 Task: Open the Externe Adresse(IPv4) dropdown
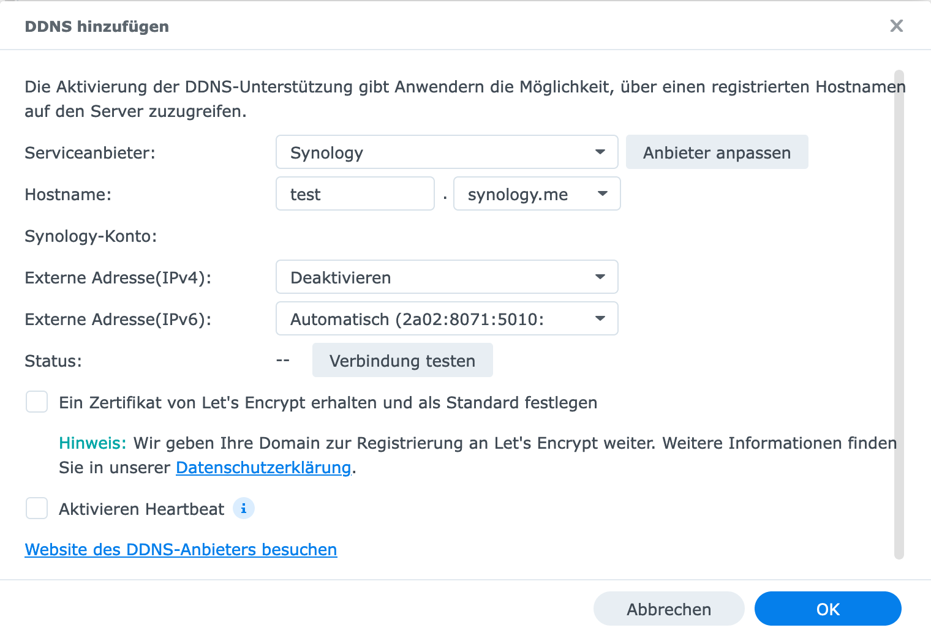[447, 277]
